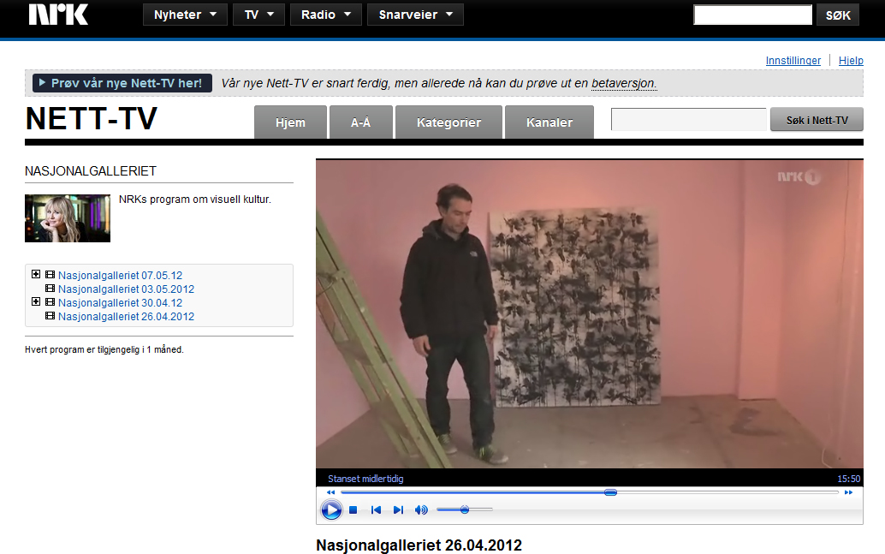Open Nasjonalgalleriet 30.04.12 episode
885x554 pixels.
(120, 303)
